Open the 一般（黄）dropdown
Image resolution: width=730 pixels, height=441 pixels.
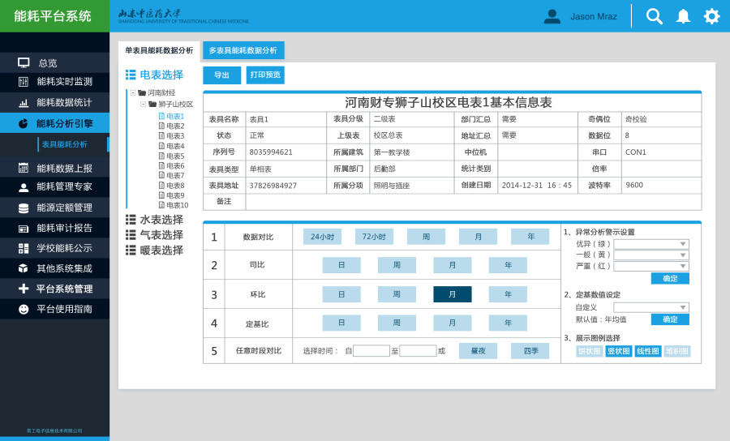(651, 255)
